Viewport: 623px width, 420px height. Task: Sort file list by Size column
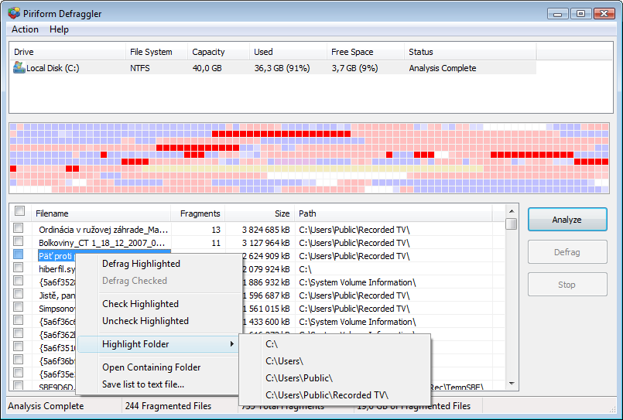(x=260, y=213)
